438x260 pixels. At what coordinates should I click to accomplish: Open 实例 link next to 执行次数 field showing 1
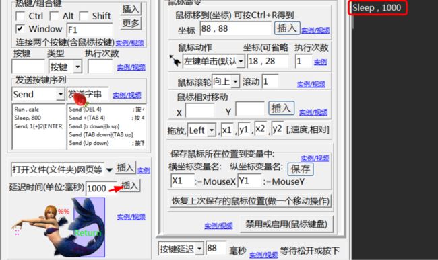[320, 62]
